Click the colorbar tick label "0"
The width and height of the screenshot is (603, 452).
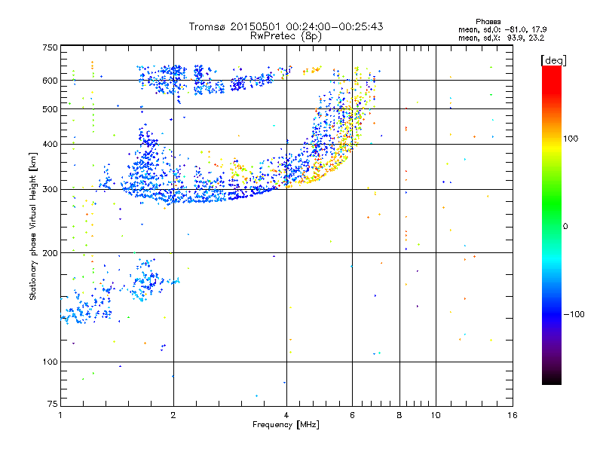point(565,227)
